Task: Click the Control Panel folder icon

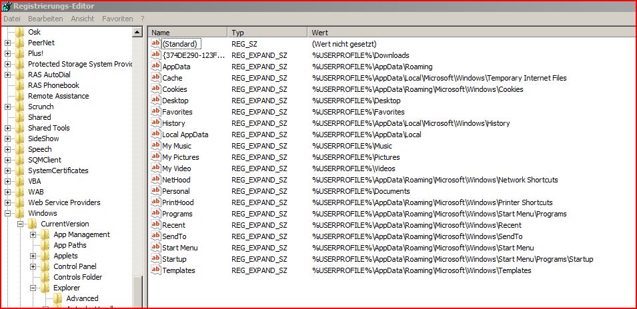Action: coord(45,266)
